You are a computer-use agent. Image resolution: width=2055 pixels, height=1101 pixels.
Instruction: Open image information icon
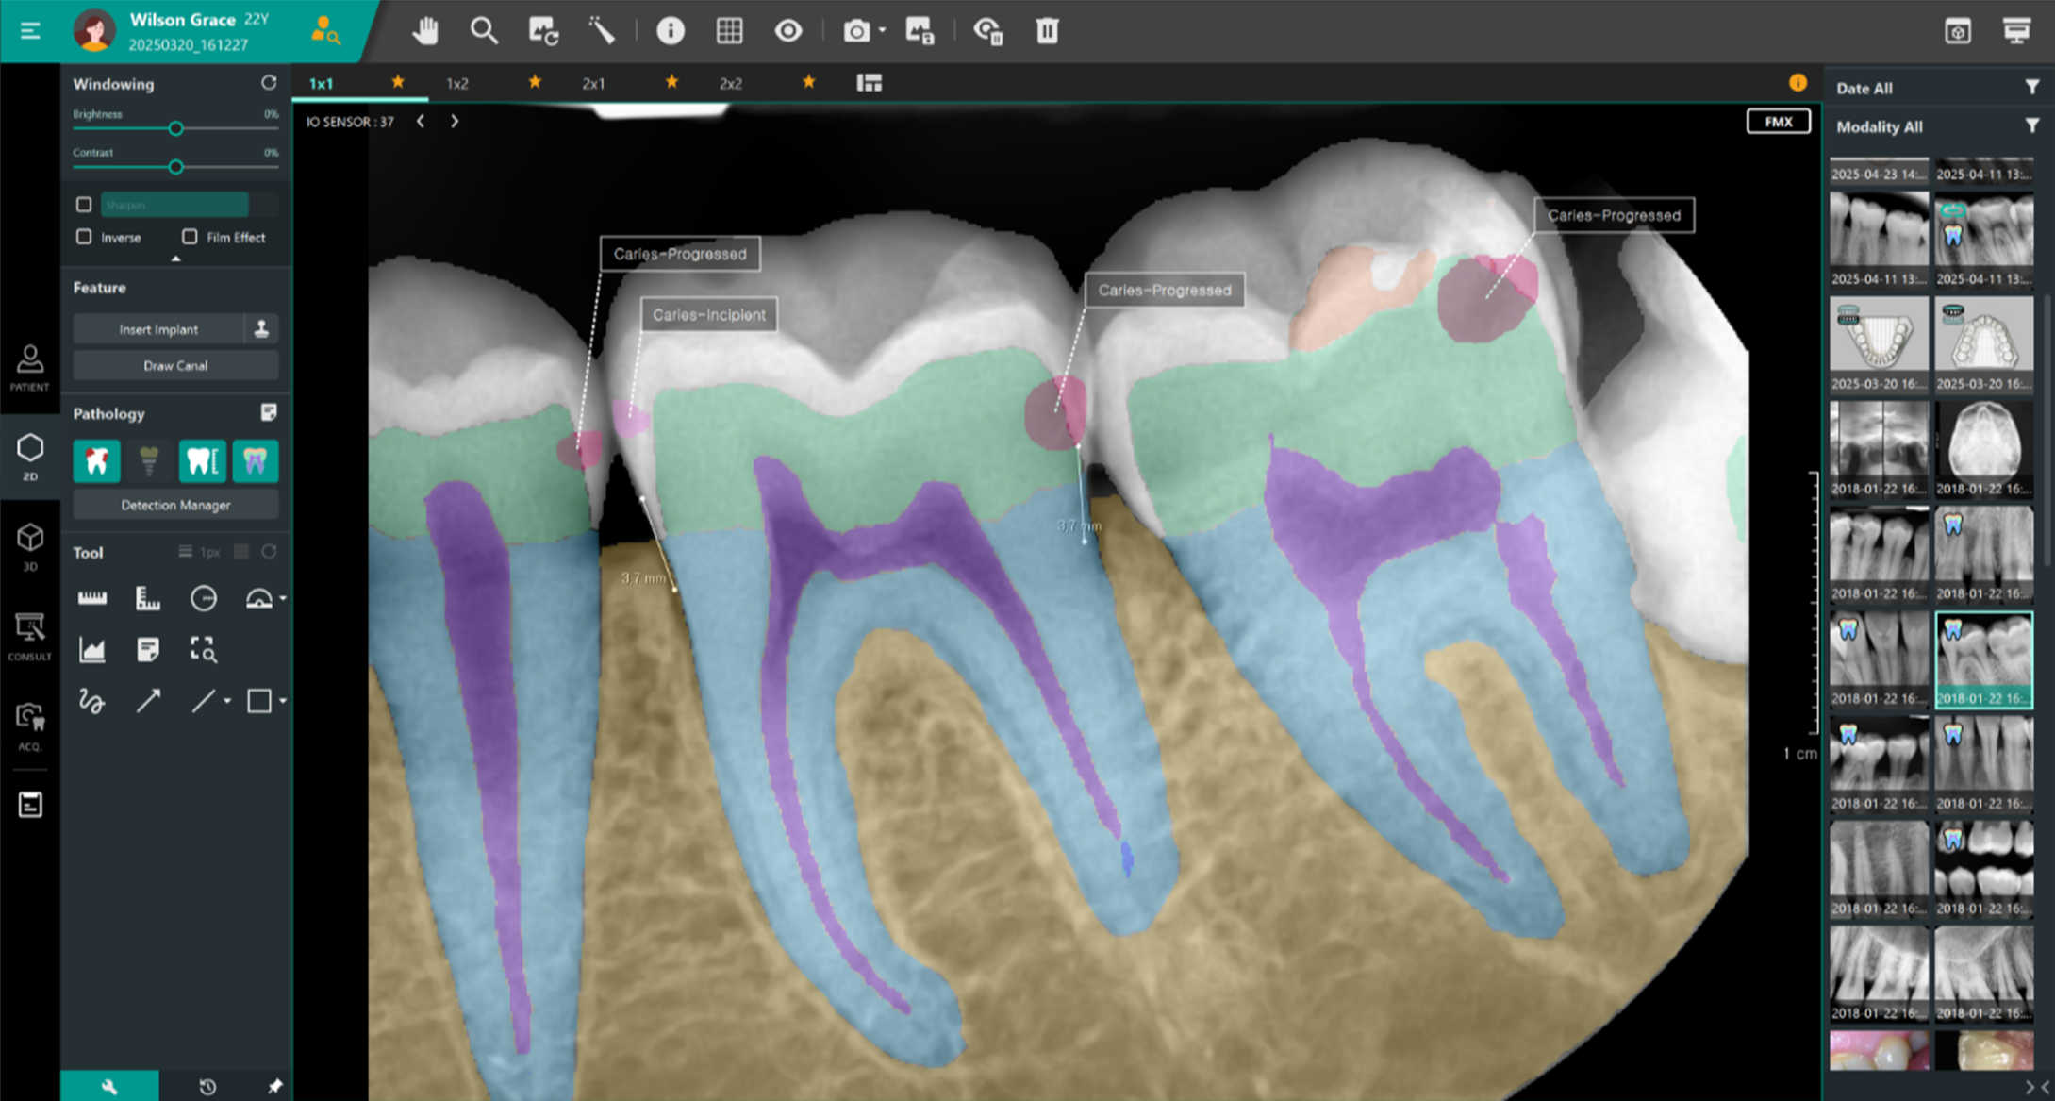(671, 31)
